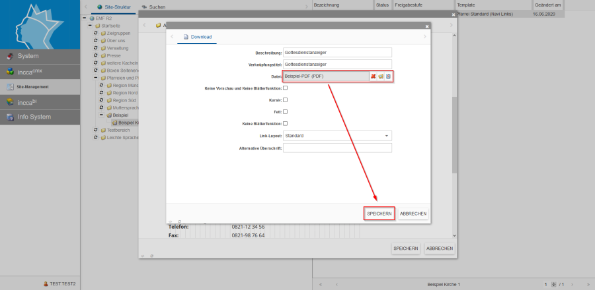The width and height of the screenshot is (595, 290).
Task: Click the Beschreibung text field
Action: pyautogui.click(x=337, y=53)
